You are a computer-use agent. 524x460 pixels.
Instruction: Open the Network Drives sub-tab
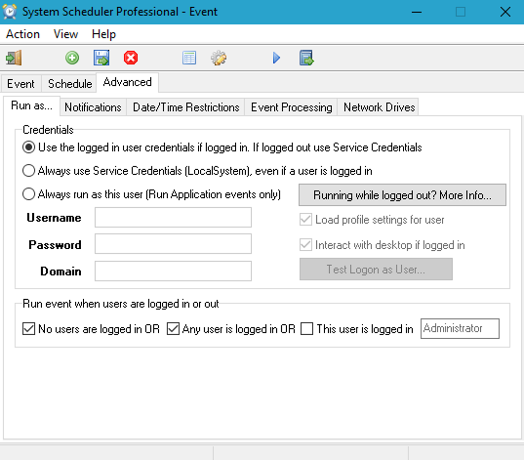(379, 107)
